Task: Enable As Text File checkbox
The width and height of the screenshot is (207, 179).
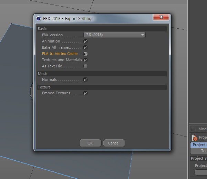Action: (85, 66)
